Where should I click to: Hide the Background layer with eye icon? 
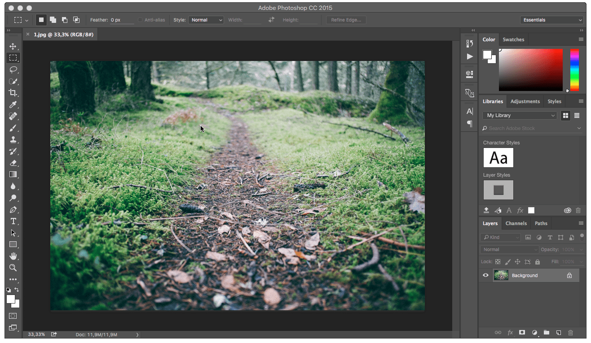[485, 275]
